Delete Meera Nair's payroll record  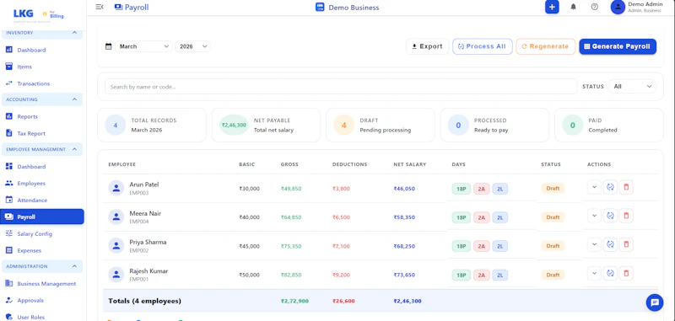pyautogui.click(x=626, y=216)
